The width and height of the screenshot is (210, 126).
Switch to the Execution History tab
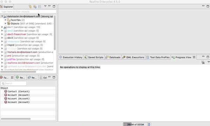tap(71, 57)
